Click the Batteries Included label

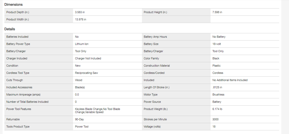pos(17,37)
